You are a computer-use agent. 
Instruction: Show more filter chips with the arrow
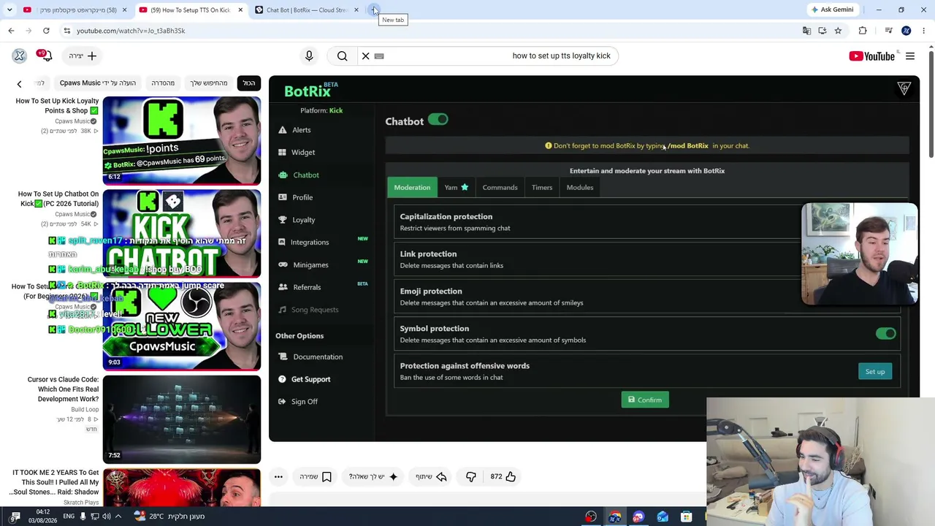(20, 84)
